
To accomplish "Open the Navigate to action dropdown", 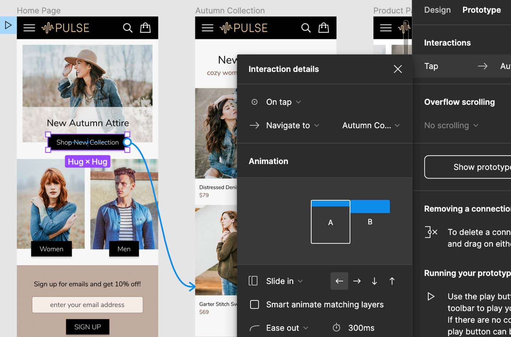I will click(292, 126).
